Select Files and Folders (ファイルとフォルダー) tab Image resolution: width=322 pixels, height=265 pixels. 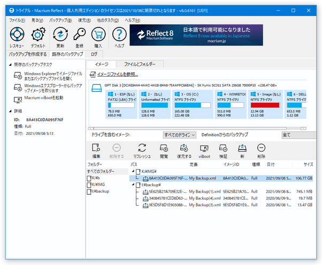(x=140, y=64)
